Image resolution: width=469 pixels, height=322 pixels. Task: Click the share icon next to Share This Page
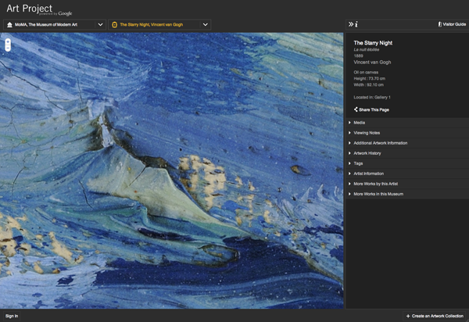pyautogui.click(x=356, y=109)
